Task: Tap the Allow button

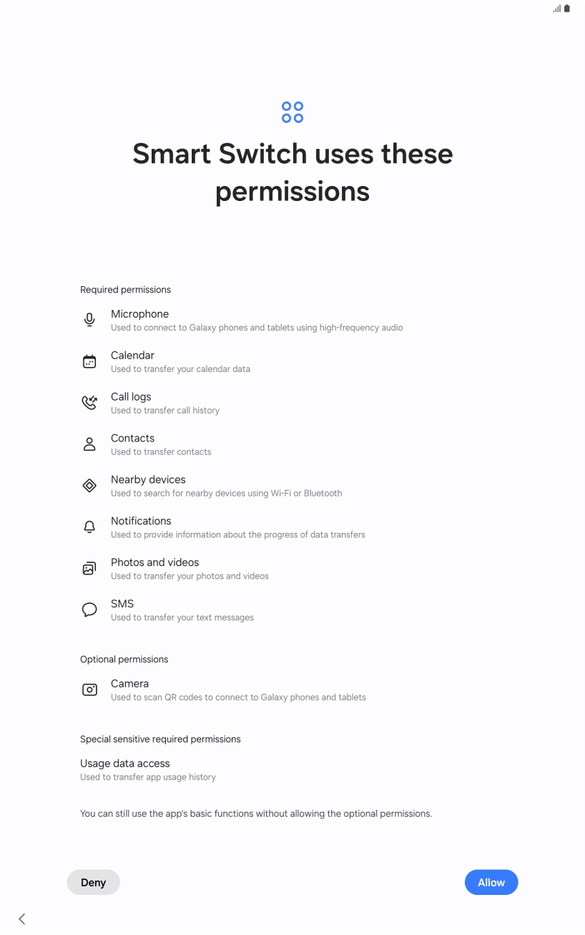Action: coord(491,882)
